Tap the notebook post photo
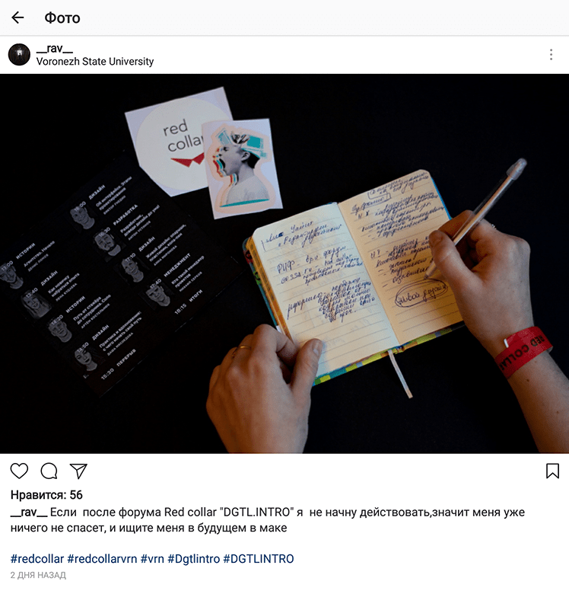This screenshot has height=594, width=569. [284, 263]
